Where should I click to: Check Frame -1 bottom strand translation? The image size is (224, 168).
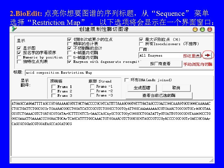click(92, 86)
